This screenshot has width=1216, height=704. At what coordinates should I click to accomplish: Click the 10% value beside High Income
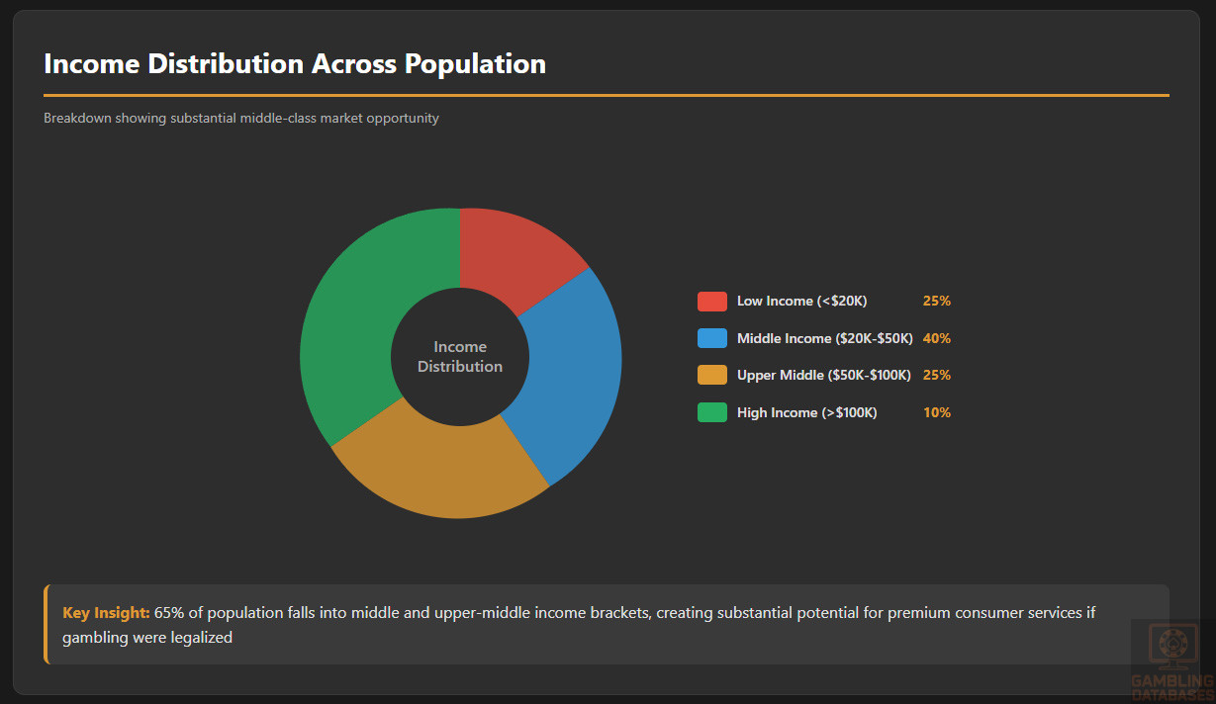936,412
